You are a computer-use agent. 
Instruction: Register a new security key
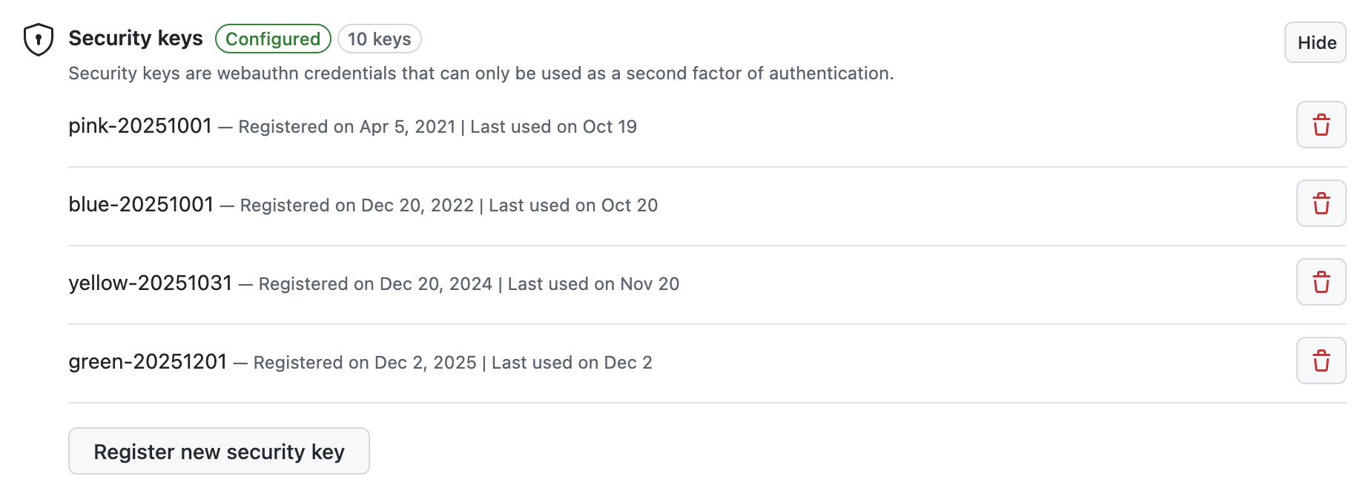(219, 451)
